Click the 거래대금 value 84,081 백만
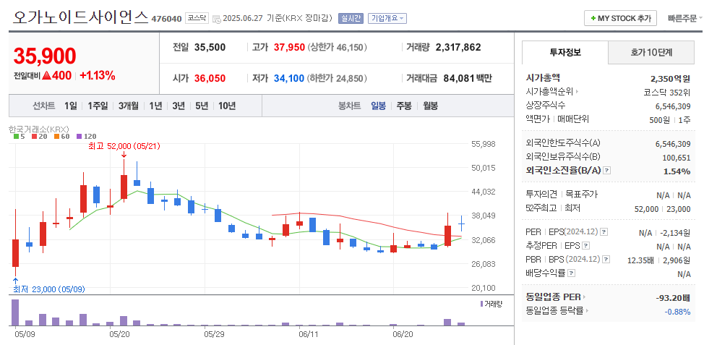The width and height of the screenshot is (717, 345). point(468,78)
